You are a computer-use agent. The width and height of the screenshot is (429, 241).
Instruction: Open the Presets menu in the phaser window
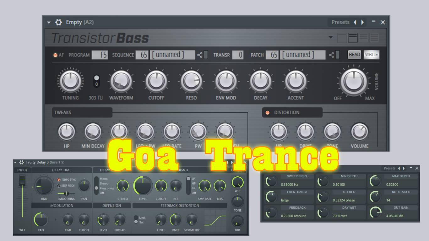coord(390,168)
